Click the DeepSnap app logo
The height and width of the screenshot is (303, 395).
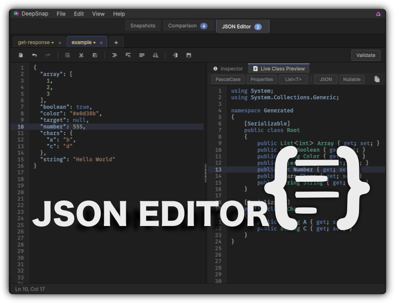click(x=16, y=14)
